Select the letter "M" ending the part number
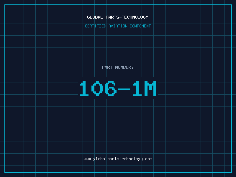The width and height of the screenshot is (236, 177). click(x=151, y=88)
